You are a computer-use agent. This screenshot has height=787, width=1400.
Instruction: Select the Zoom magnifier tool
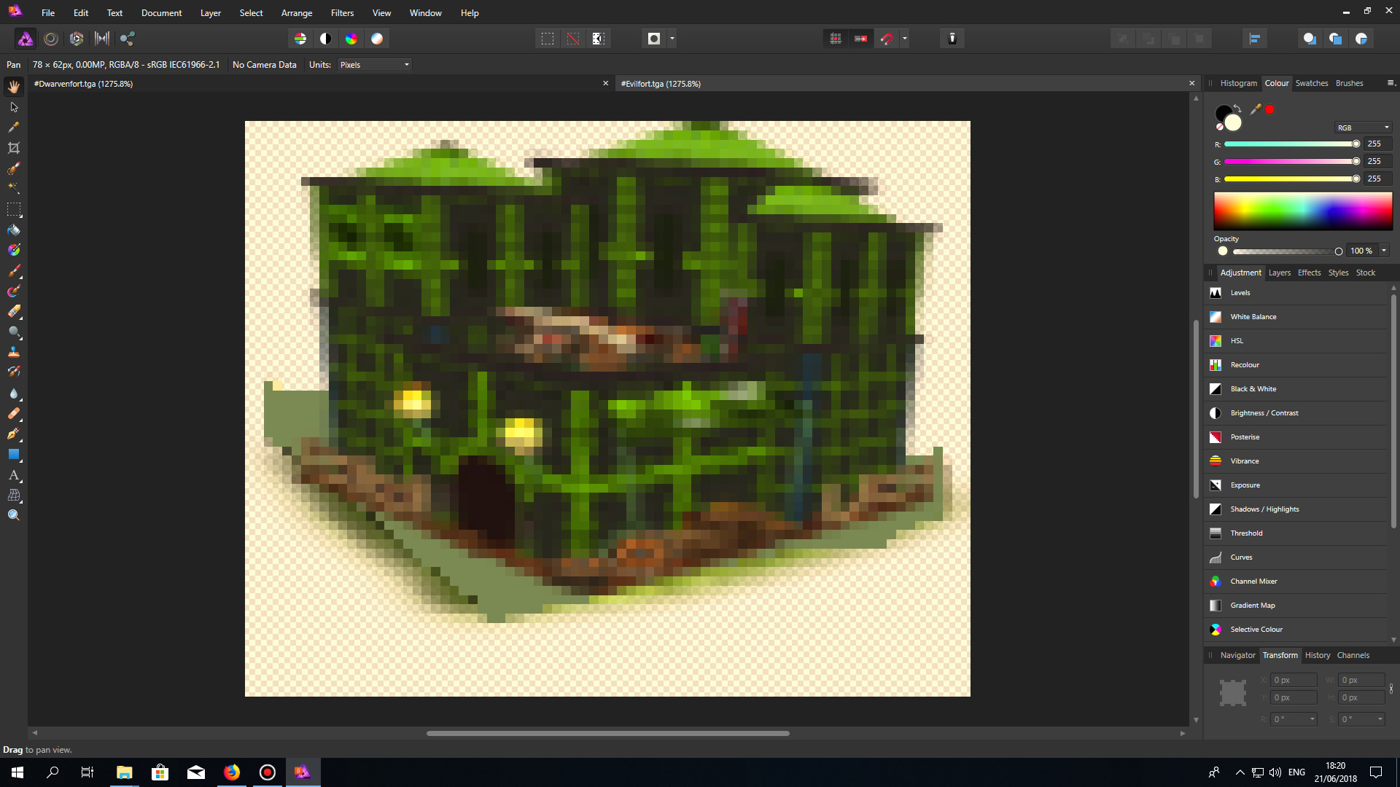tap(14, 516)
